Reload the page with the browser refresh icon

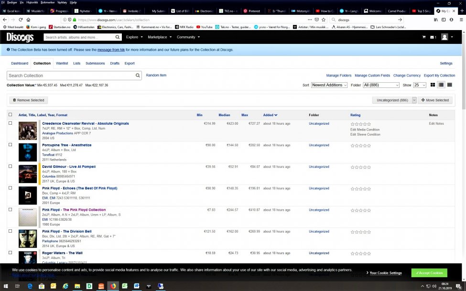pyautogui.click(x=21, y=20)
